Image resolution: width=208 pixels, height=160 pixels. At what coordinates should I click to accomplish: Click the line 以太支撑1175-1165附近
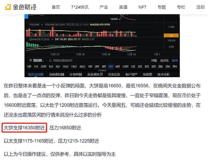coord(29,141)
